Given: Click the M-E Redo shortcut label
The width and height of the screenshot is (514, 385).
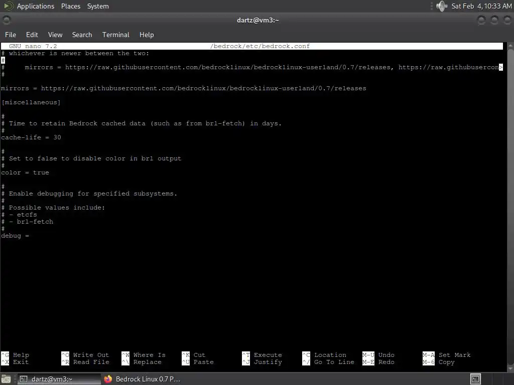Looking at the screenshot, I should (378, 362).
